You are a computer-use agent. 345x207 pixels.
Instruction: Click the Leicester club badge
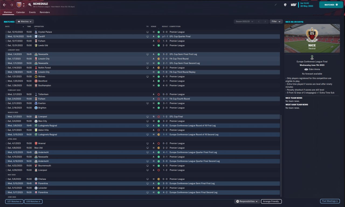(36, 188)
